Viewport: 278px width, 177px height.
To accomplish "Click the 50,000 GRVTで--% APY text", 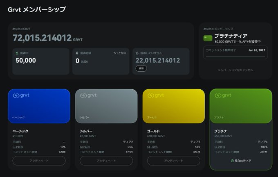I will click(x=238, y=42).
